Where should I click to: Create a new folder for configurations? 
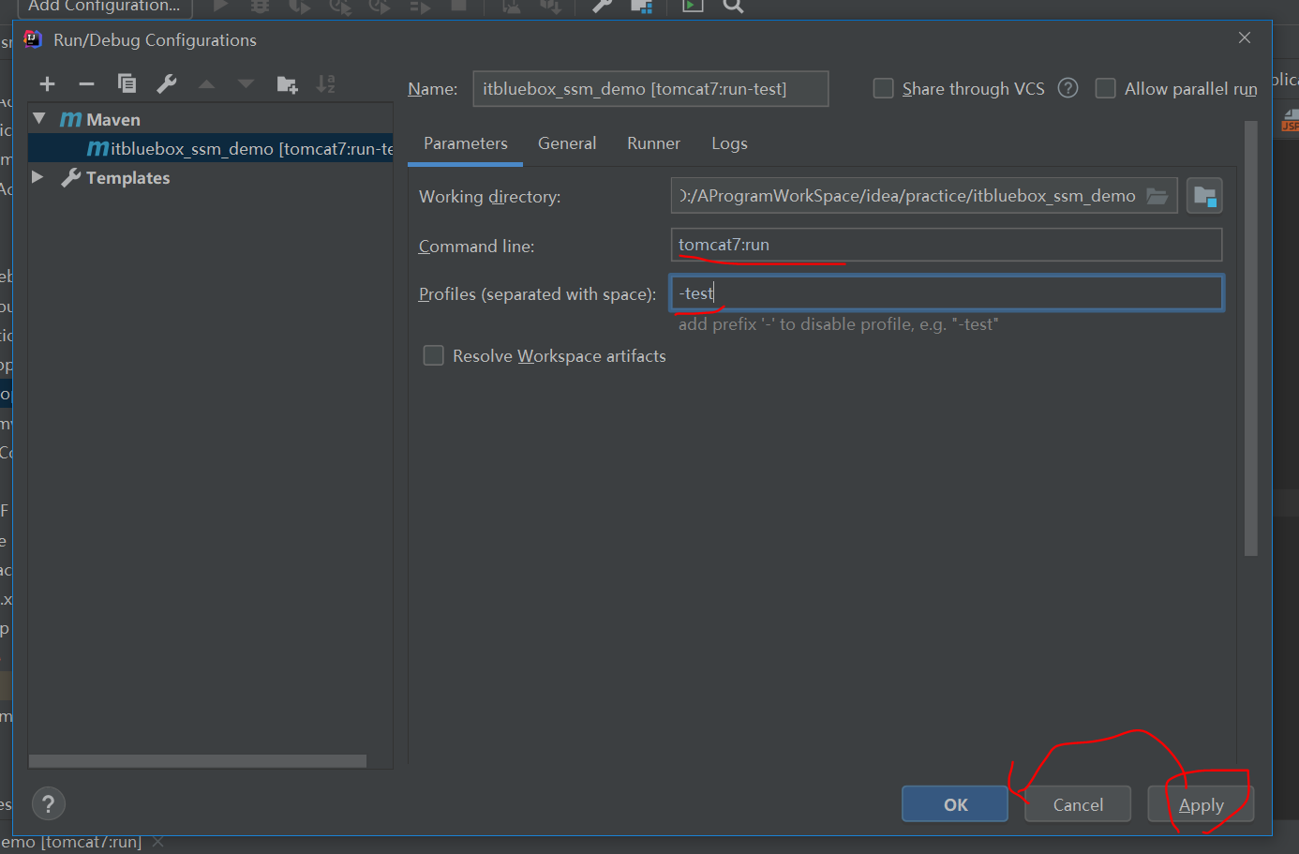287,84
